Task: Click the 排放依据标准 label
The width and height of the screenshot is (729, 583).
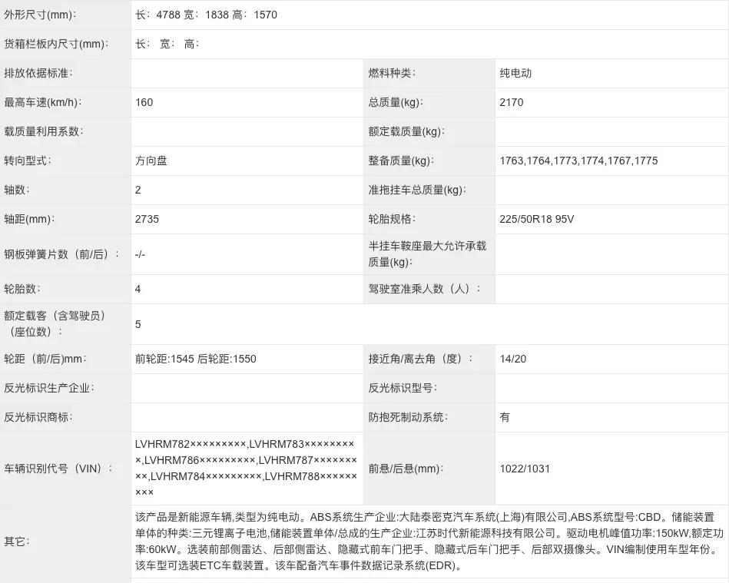Action: tap(38, 73)
